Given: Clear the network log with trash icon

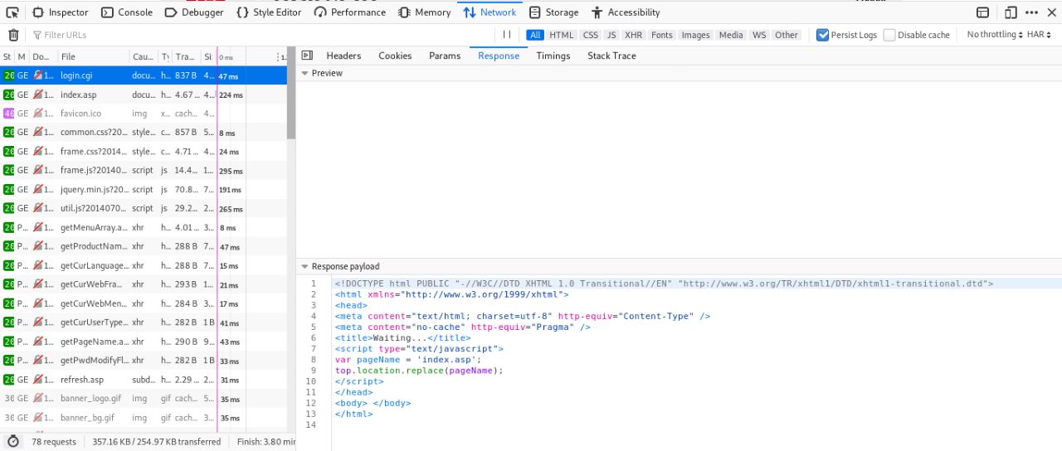Looking at the screenshot, I should [x=13, y=35].
